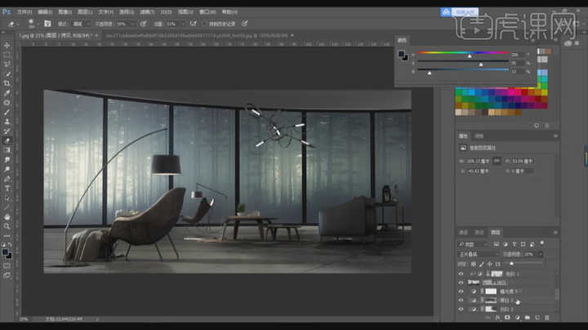The width and height of the screenshot is (588, 330).
Task: Select the Move tool
Action: [x=7, y=46]
